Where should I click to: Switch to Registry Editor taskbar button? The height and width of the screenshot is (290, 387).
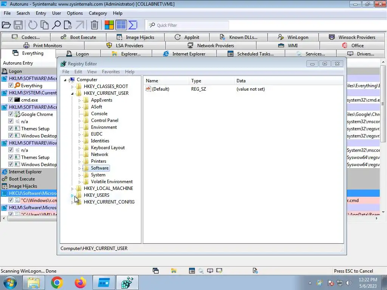click(x=127, y=282)
